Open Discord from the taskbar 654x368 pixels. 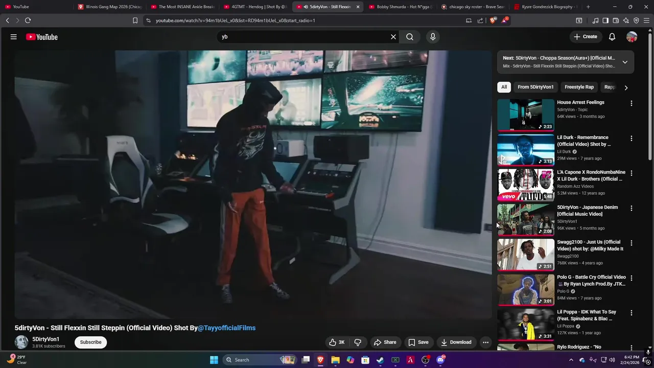pos(440,360)
